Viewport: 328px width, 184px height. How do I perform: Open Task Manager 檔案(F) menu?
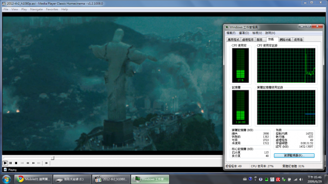pos(231,33)
